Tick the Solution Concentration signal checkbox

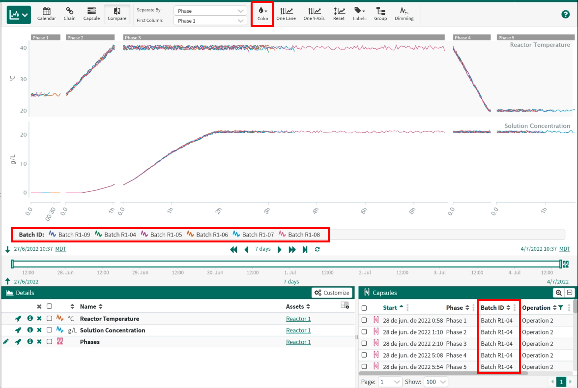pyautogui.click(x=49, y=330)
